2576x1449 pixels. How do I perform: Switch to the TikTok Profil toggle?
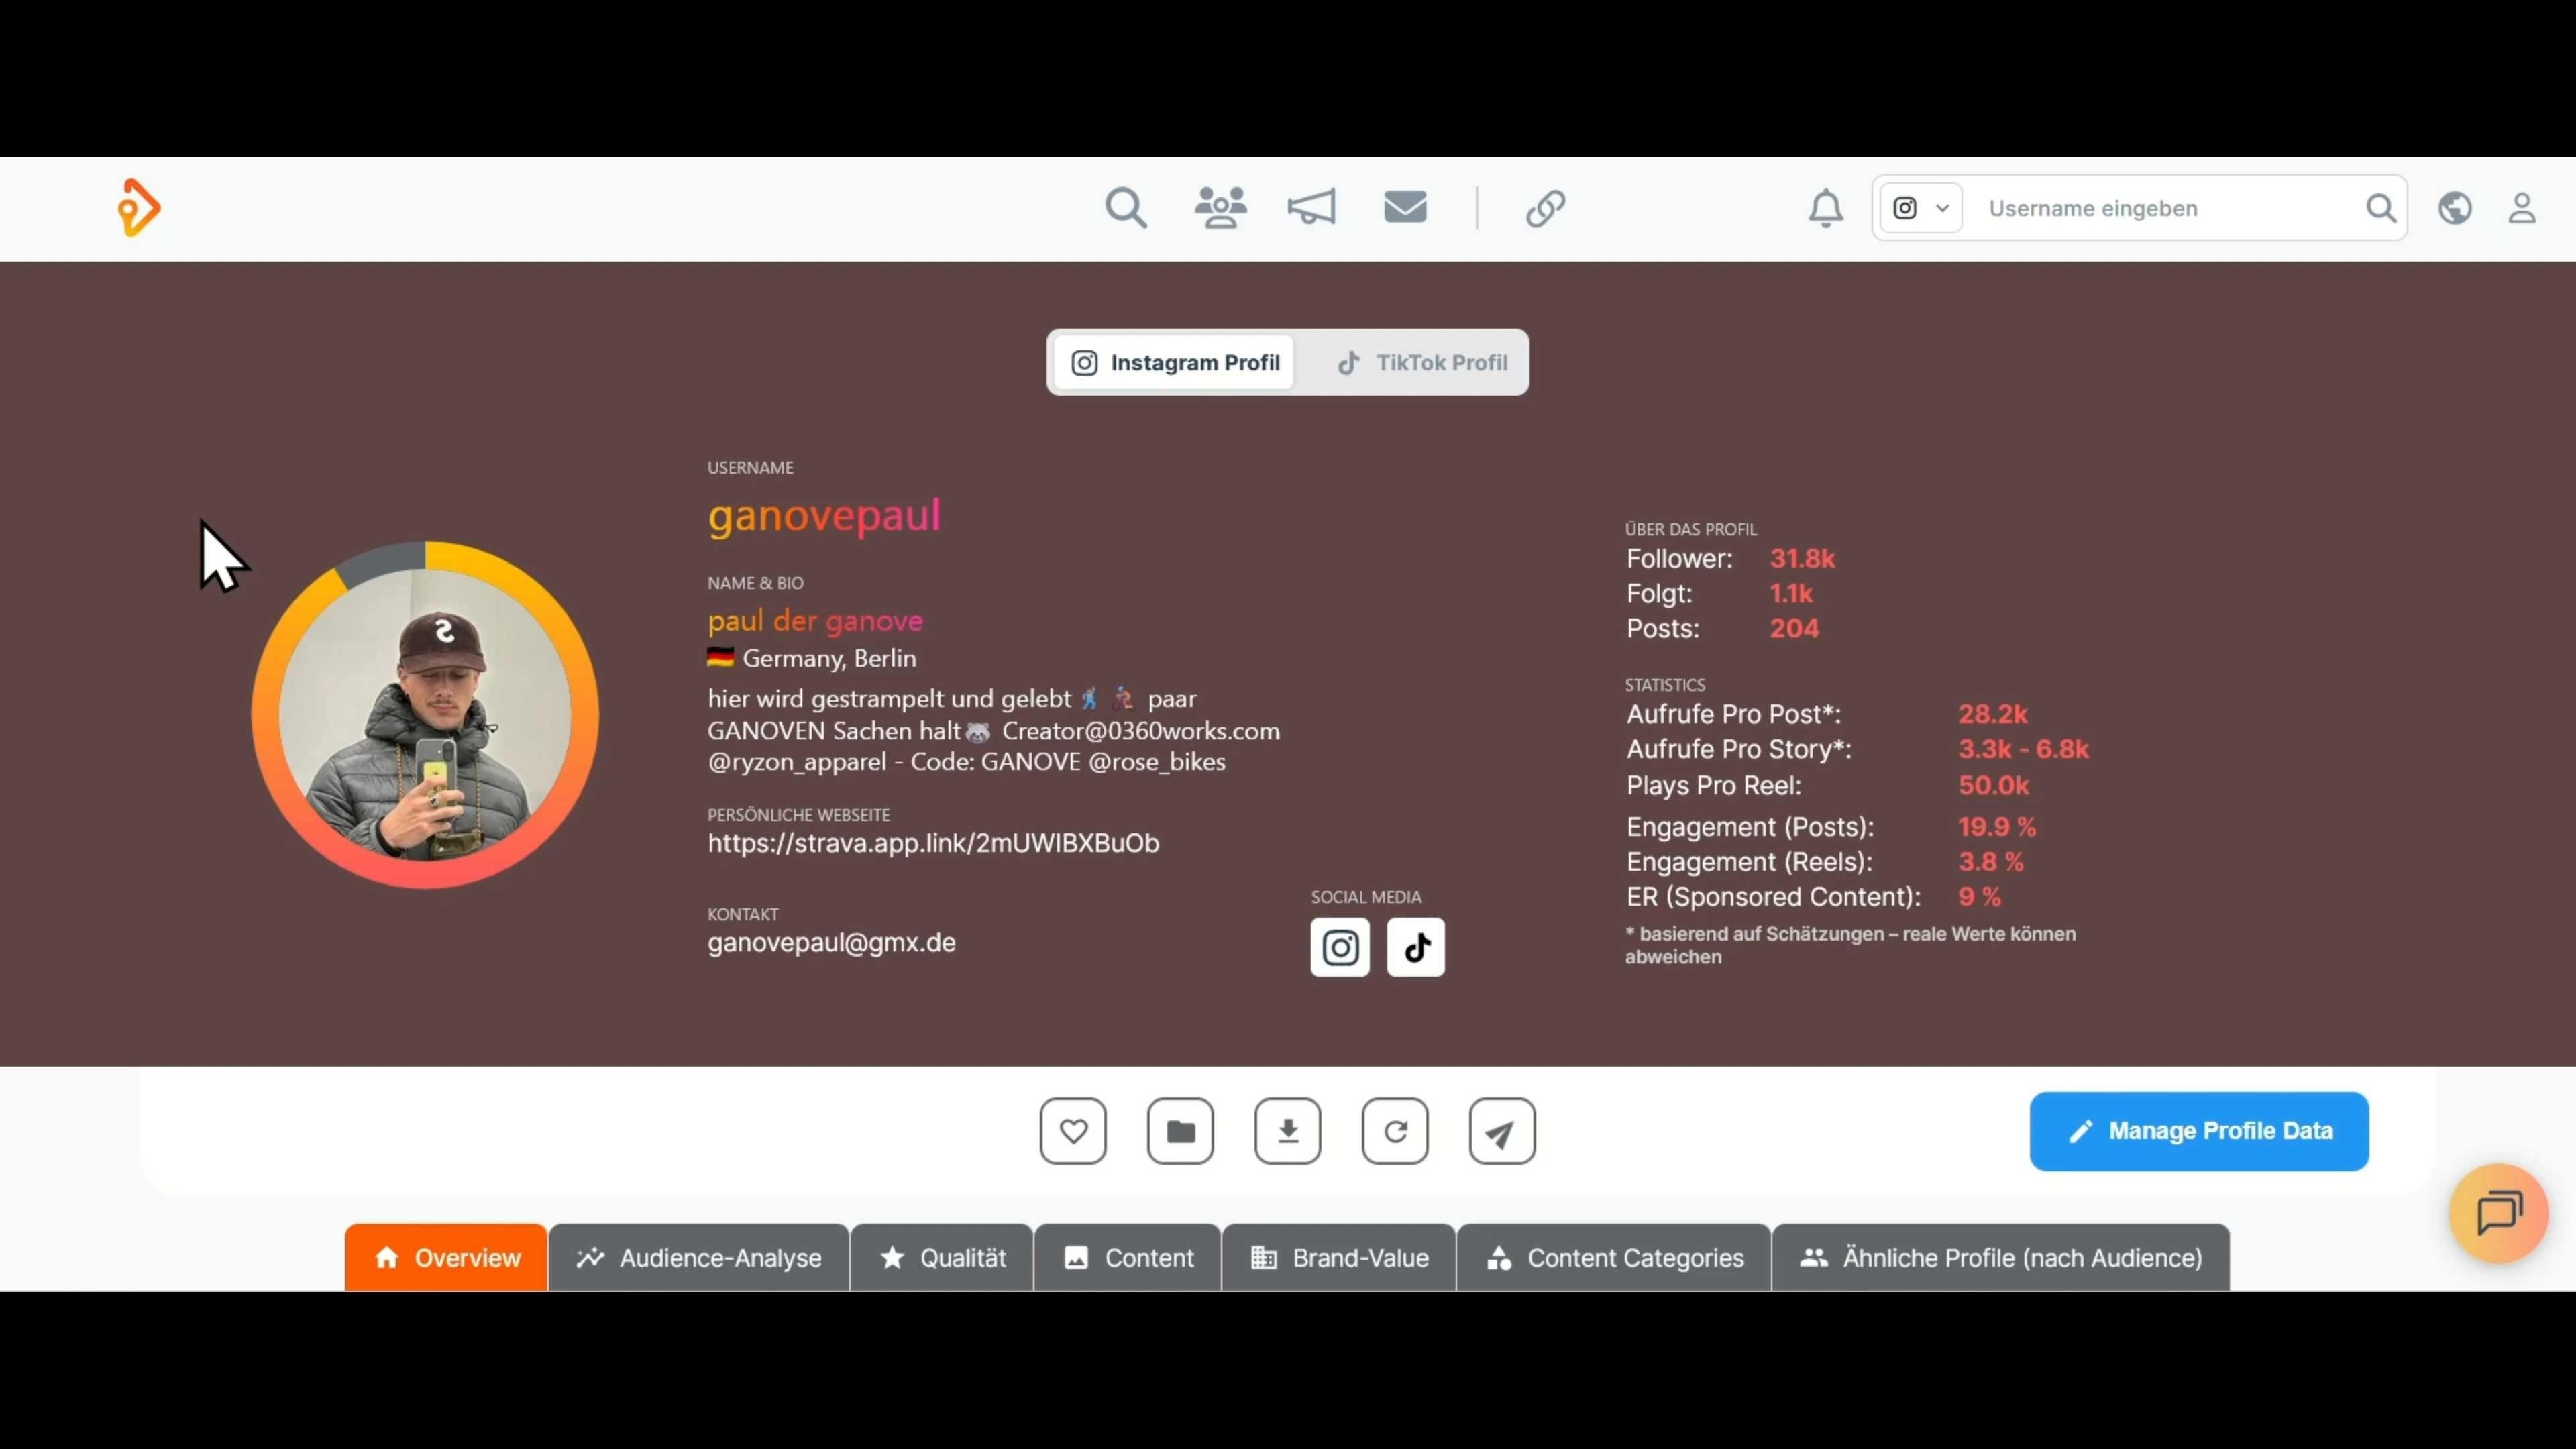pos(1422,362)
